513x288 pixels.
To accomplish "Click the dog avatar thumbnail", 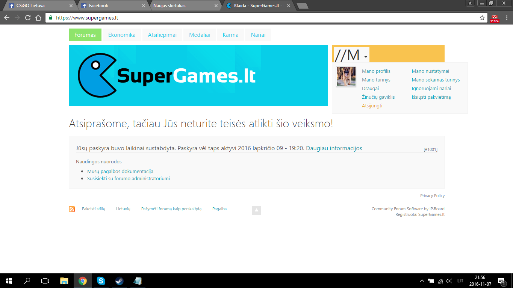I will click(346, 77).
